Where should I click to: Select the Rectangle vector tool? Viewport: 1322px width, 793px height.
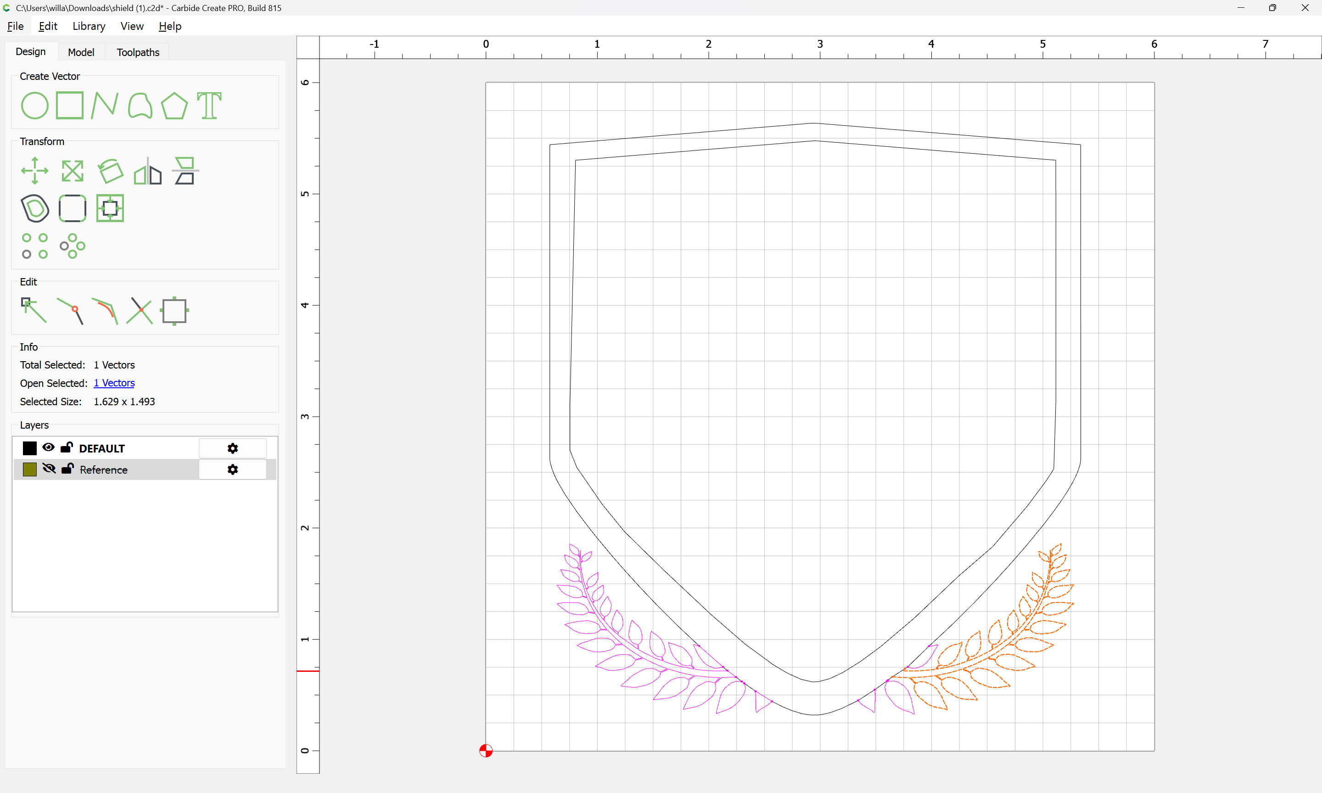point(70,105)
